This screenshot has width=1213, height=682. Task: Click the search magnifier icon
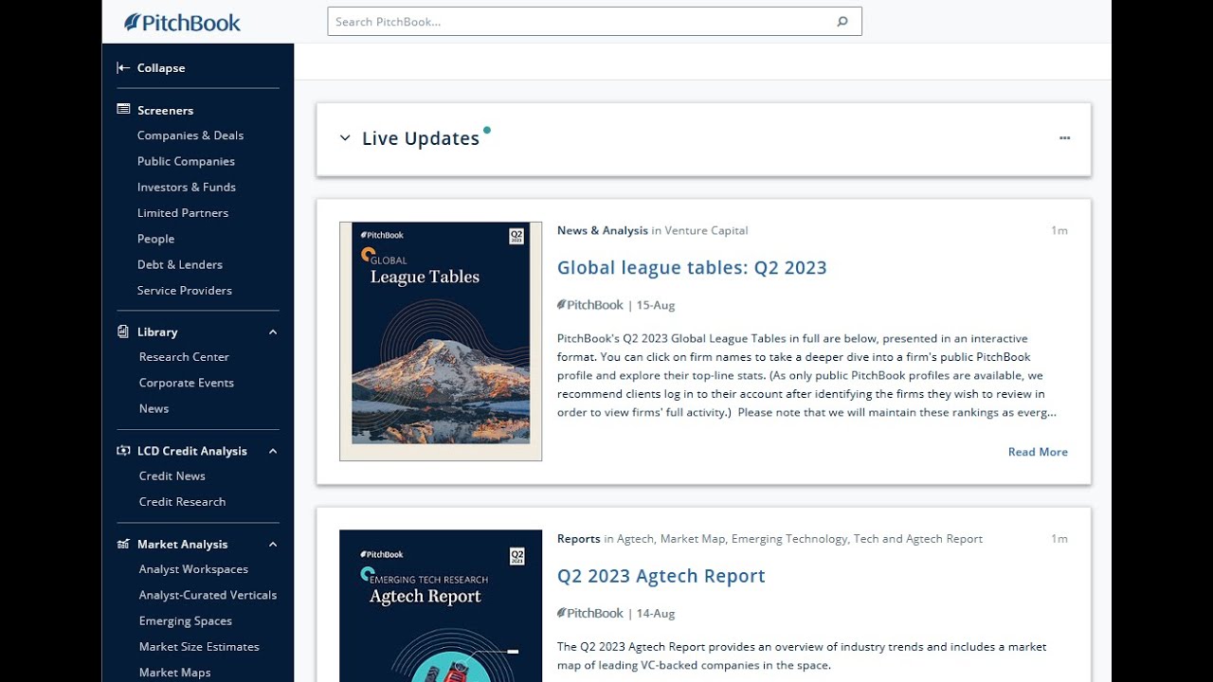[842, 22]
